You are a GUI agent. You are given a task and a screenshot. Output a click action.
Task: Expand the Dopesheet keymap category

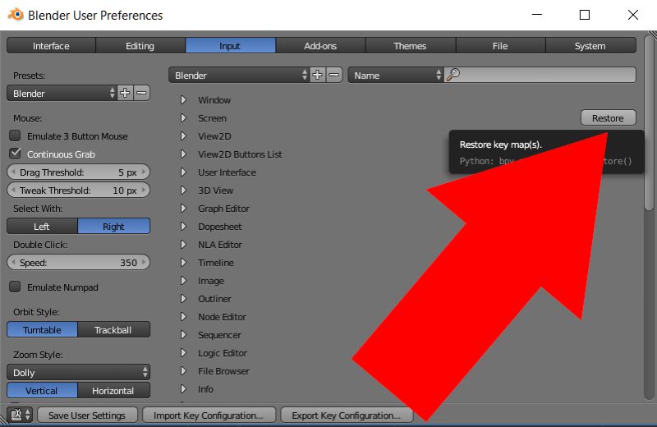pyautogui.click(x=183, y=227)
